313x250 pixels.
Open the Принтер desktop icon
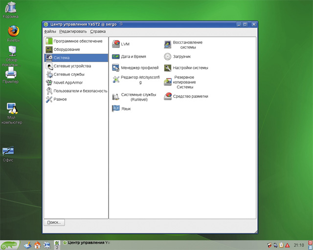(x=11, y=75)
